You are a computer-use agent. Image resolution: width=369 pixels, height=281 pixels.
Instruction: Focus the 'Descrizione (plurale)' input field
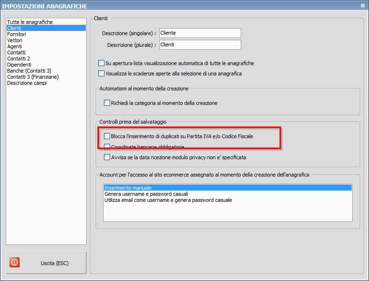[200, 45]
